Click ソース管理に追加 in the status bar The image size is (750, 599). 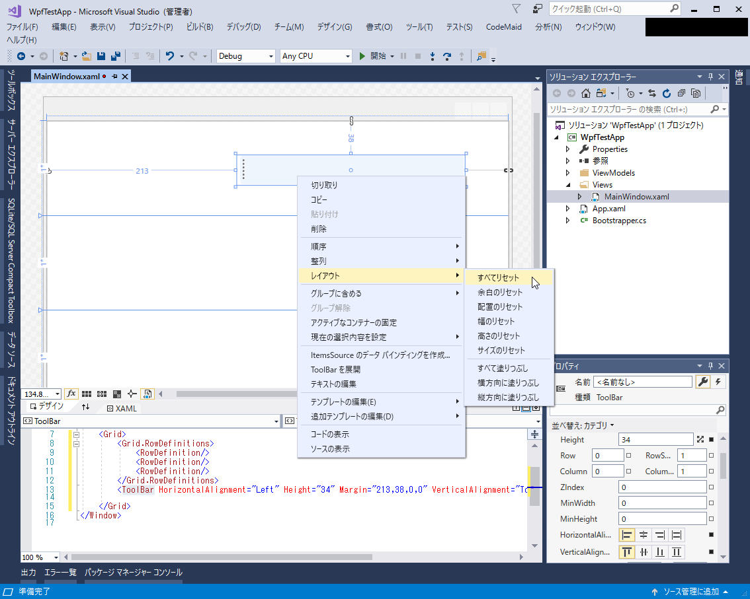tap(690, 591)
